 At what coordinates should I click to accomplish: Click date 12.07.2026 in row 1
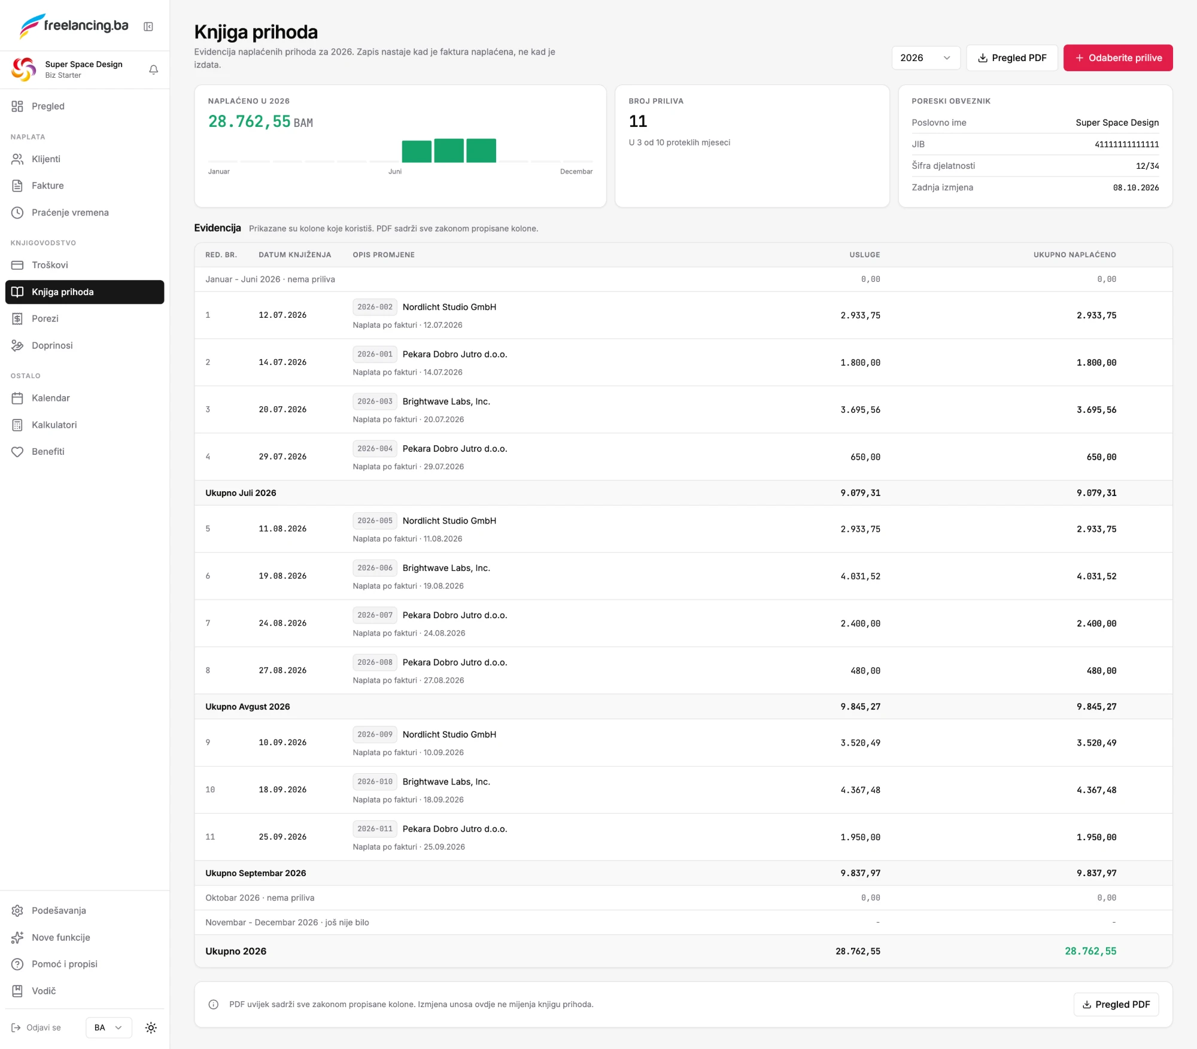click(282, 315)
